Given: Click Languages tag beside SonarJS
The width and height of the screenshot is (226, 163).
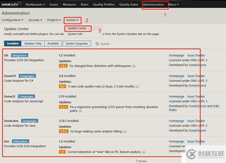Looking at the screenshot, I should [x=27, y=97].
